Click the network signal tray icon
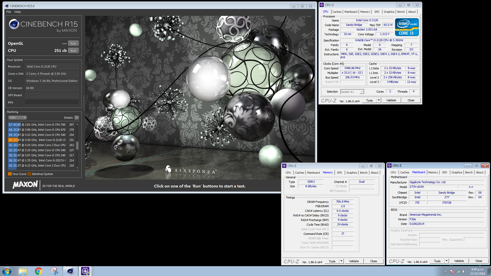491x276 pixels. pyautogui.click(x=458, y=271)
